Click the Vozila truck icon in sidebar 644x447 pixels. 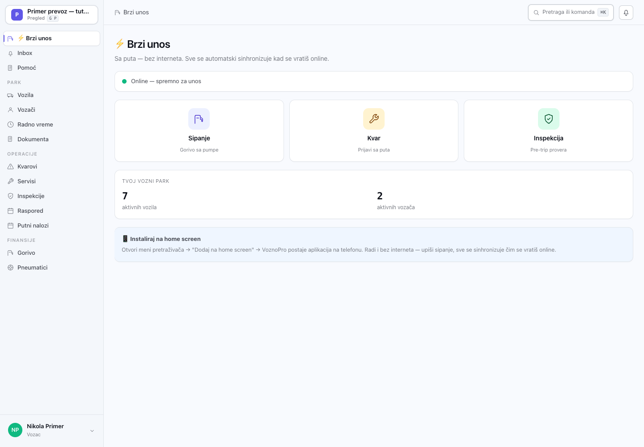click(x=11, y=95)
